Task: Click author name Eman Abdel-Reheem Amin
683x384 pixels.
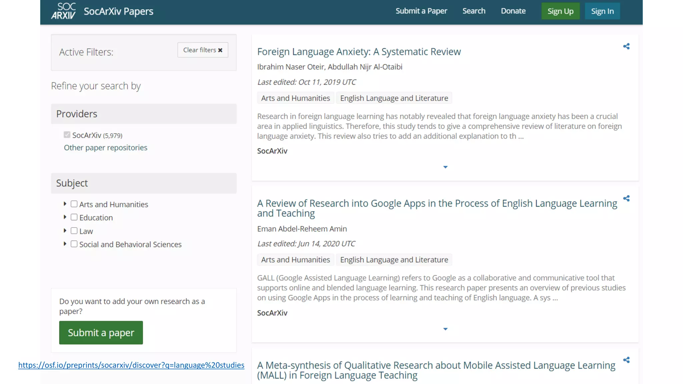Action: [x=302, y=229]
